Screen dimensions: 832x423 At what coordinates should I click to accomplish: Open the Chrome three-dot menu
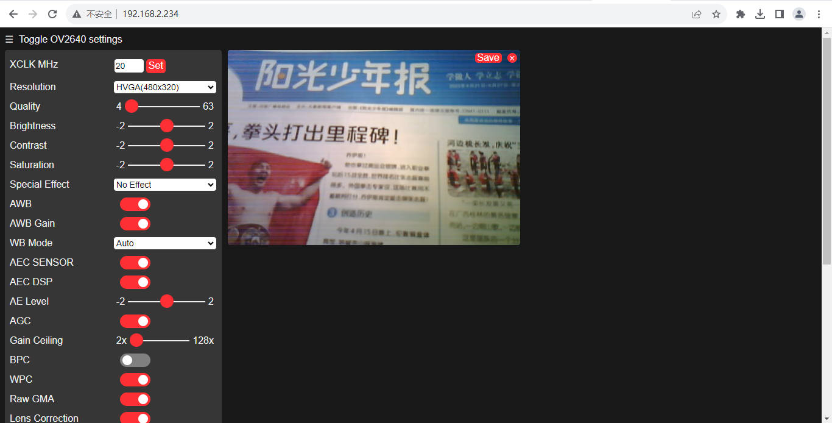coord(819,14)
